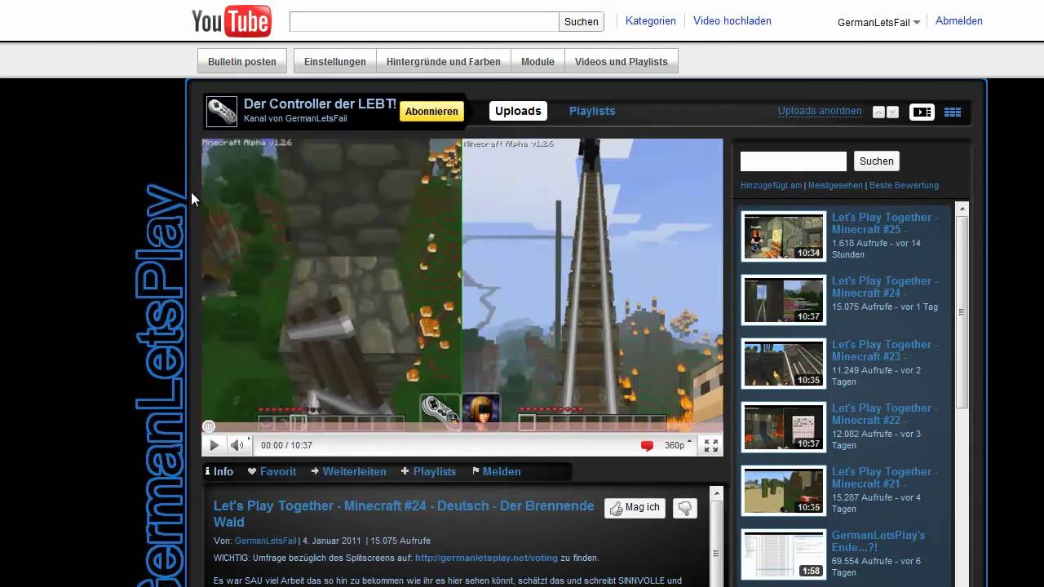This screenshot has height=587, width=1044.
Task: Open Minecraft #23 video thumbnail
Action: [x=783, y=364]
